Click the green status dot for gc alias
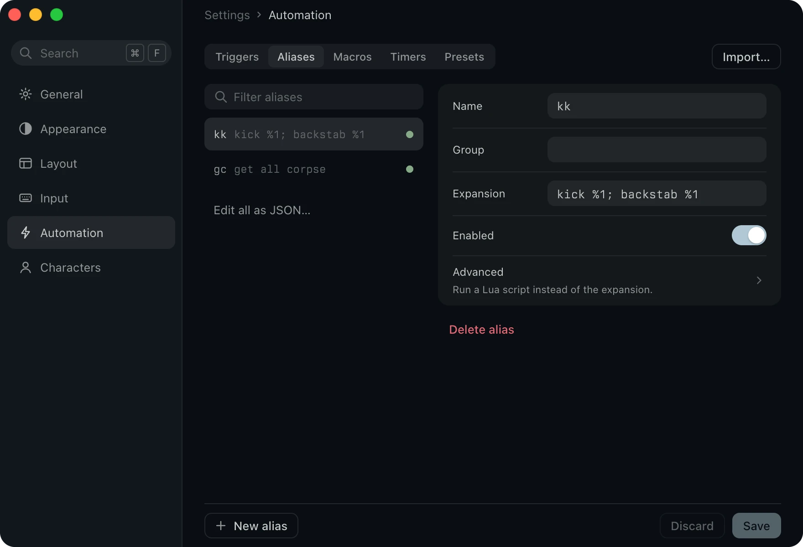Viewport: 803px width, 547px height. [x=410, y=169]
